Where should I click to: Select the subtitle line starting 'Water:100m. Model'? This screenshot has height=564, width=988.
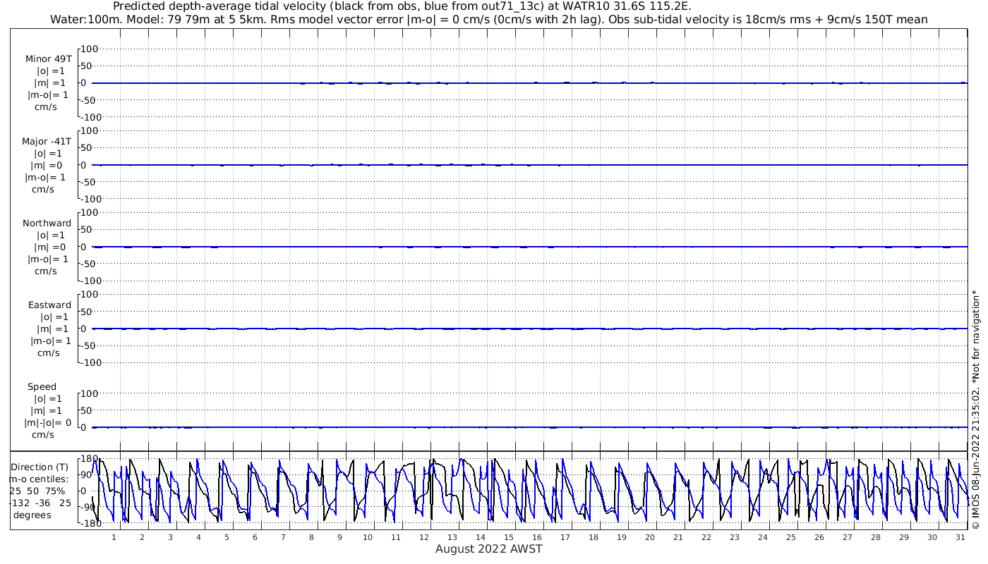click(488, 19)
